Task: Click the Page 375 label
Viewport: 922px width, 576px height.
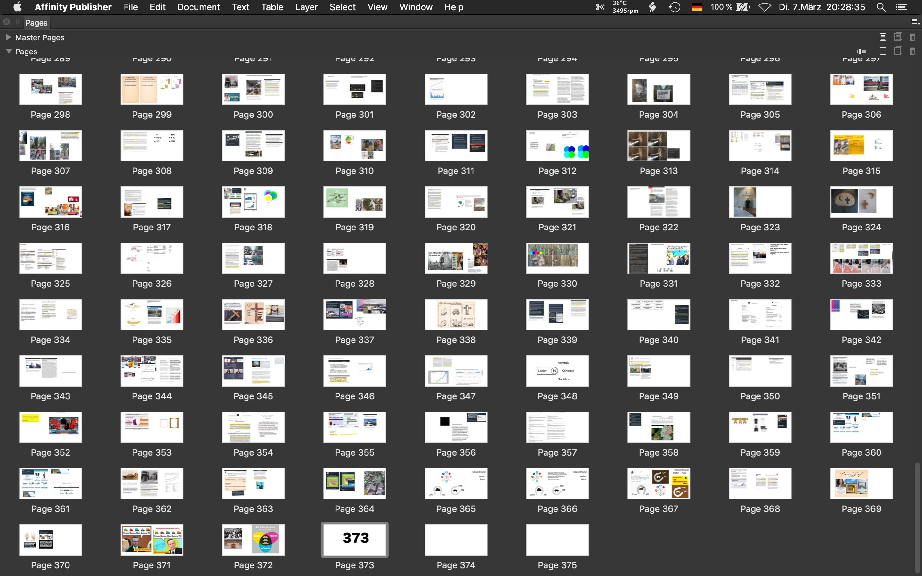Action: coord(557,565)
